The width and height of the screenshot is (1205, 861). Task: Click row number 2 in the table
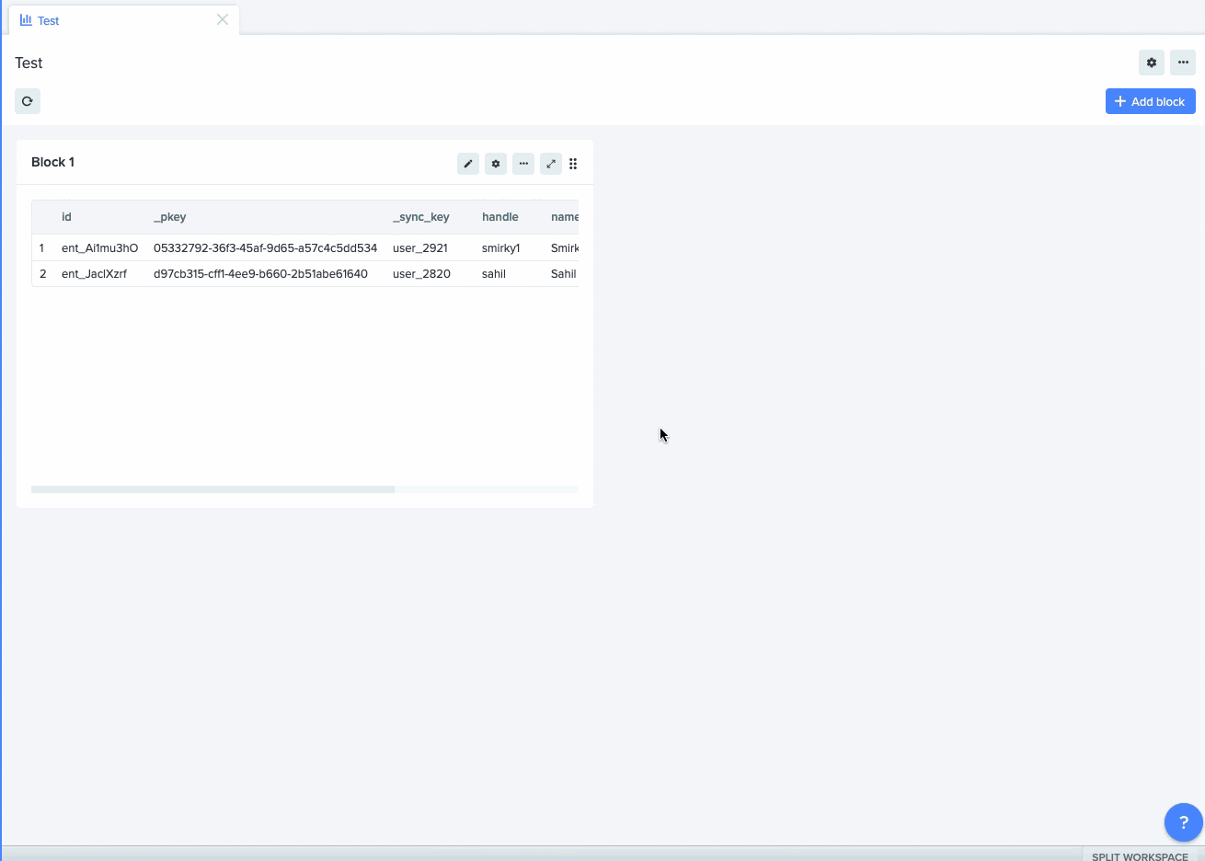[42, 274]
